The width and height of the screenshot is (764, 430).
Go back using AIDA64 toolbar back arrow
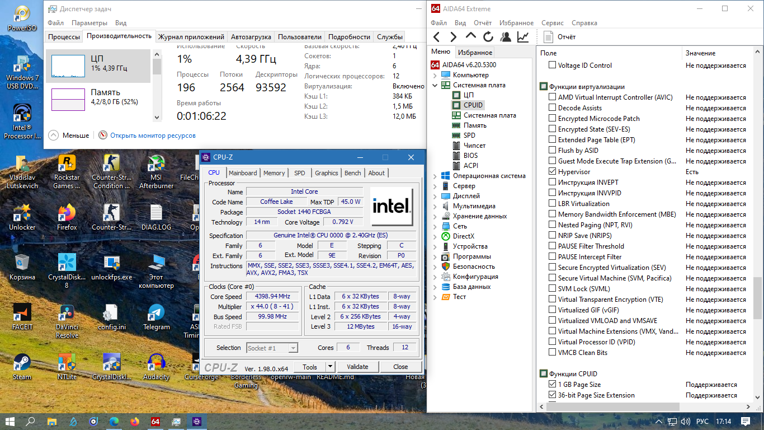[x=437, y=37]
